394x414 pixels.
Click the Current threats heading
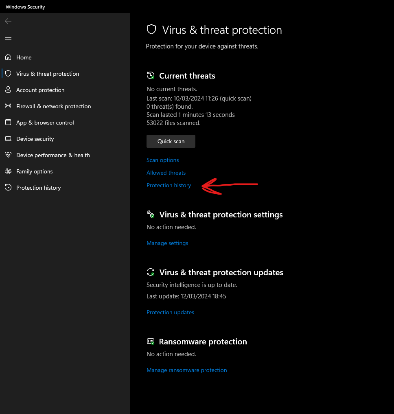click(187, 76)
